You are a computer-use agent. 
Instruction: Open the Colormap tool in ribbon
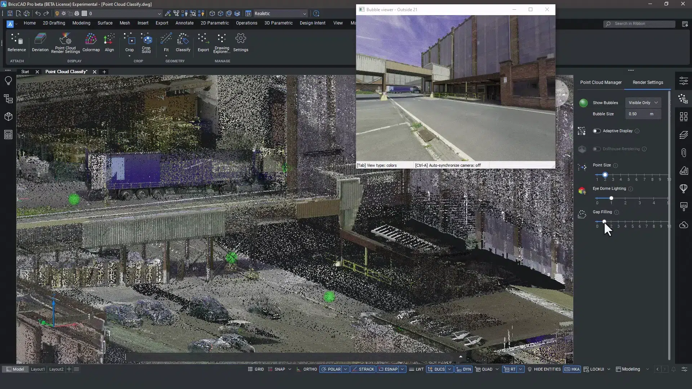point(91,43)
